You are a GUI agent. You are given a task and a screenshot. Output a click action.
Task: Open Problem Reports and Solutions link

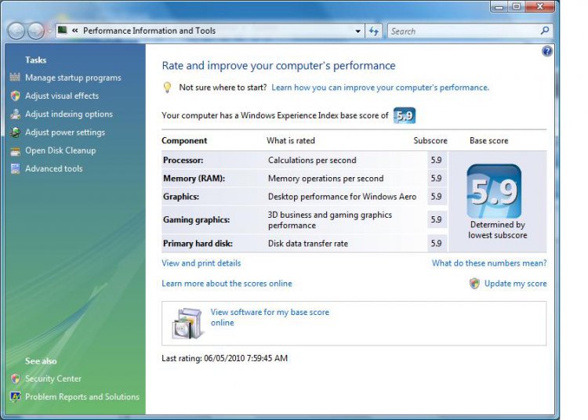(x=82, y=396)
